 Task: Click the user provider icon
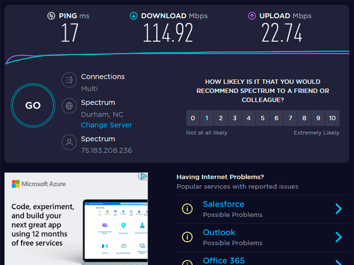(69, 142)
